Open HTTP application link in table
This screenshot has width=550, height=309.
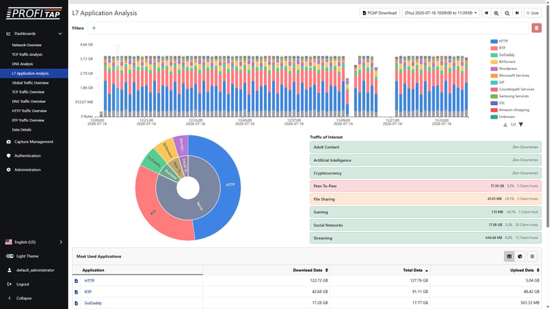89,281
